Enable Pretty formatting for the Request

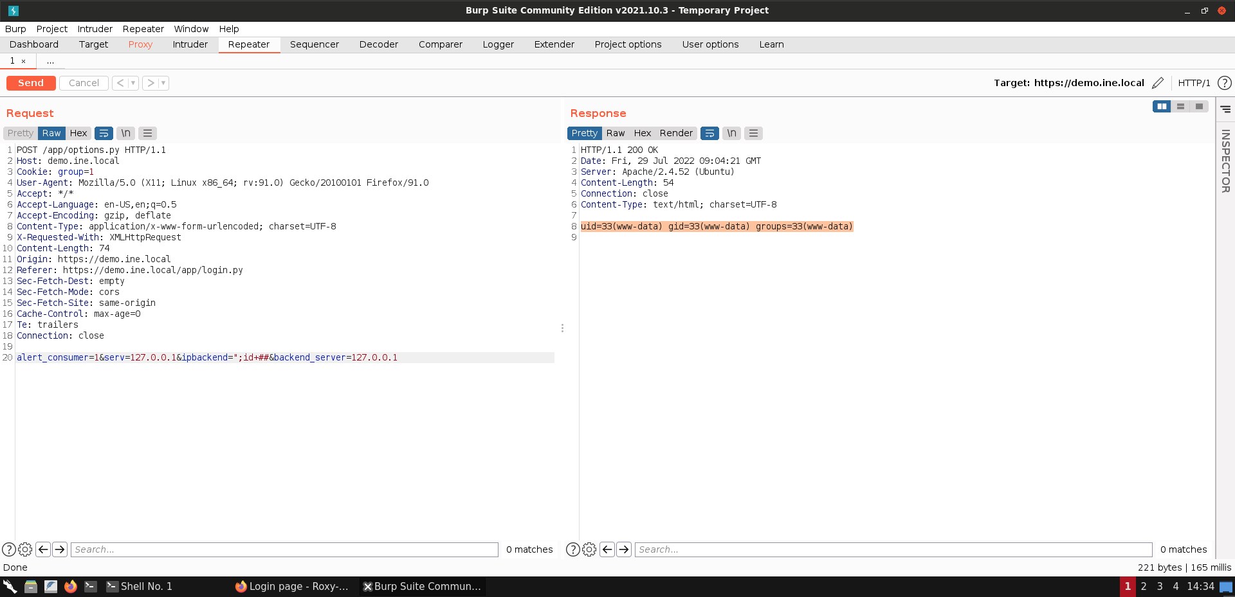coord(19,133)
